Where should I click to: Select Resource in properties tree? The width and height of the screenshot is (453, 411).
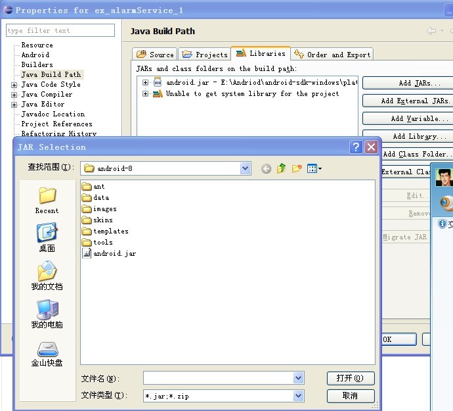click(x=37, y=45)
